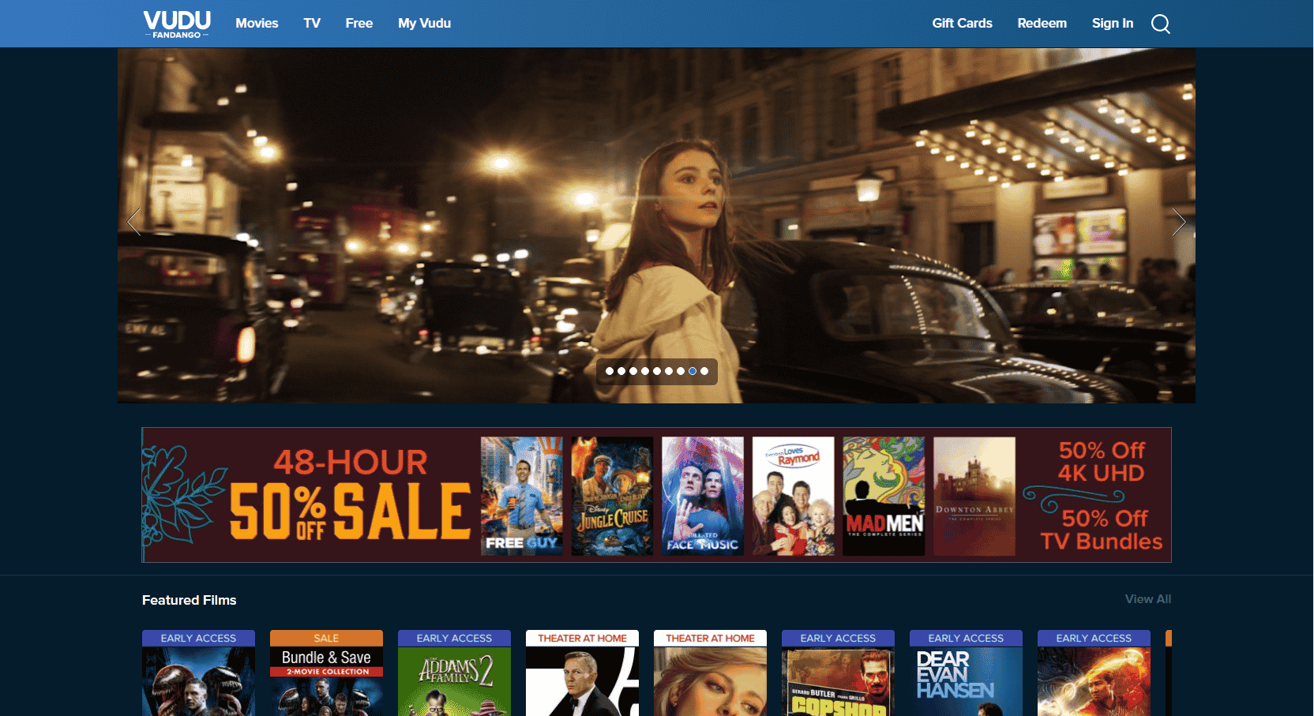Open Bill & Ted Face the Music poster
Screen dimensions: 1314x716
click(x=703, y=496)
